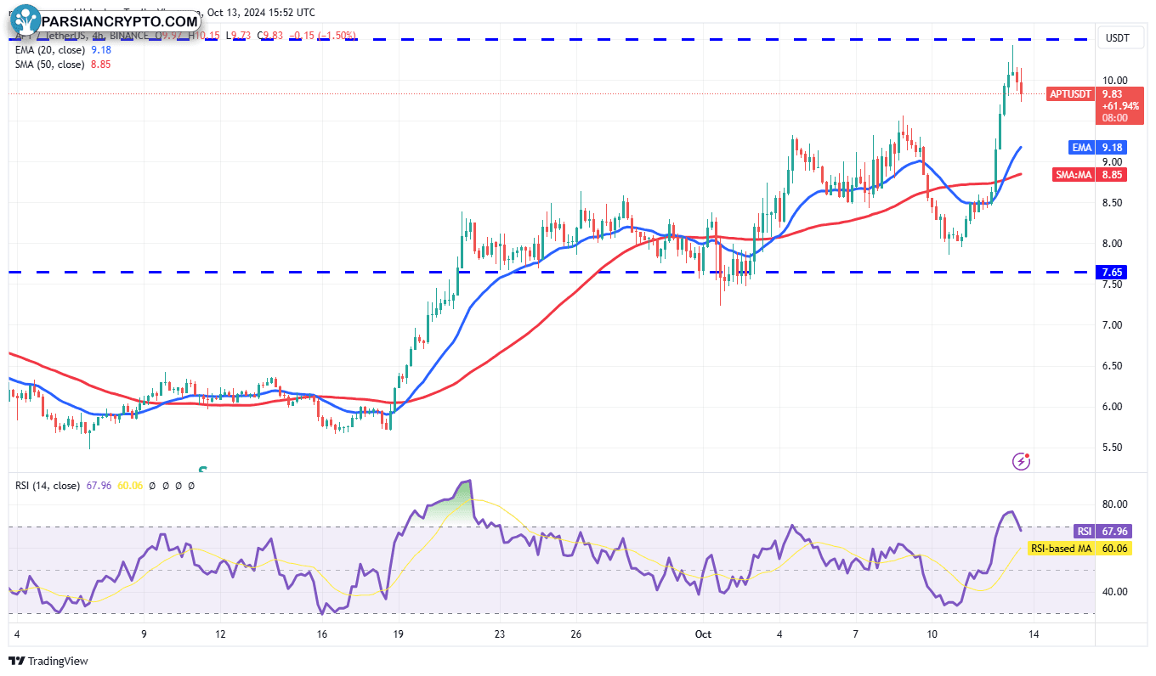
Task: Click the Oct label on time axis
Action: tap(703, 634)
